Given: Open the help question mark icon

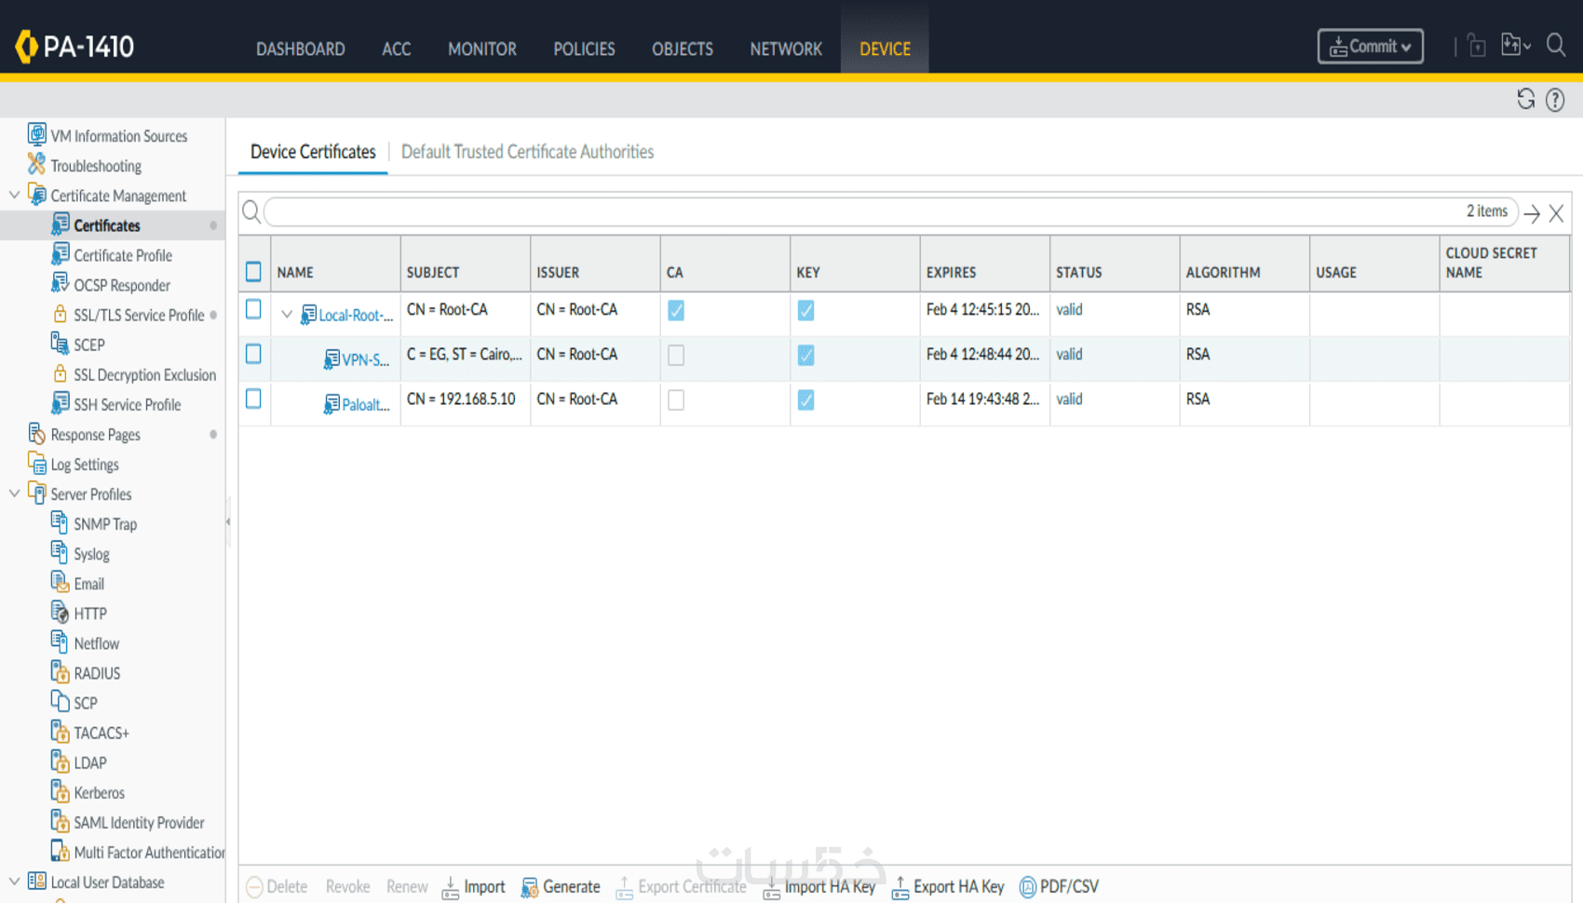Looking at the screenshot, I should point(1555,100).
